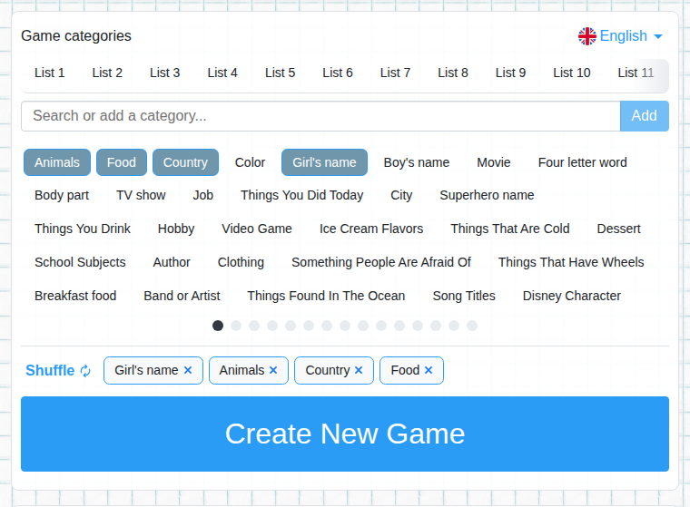Open the List 7 tab
Viewport: 690px width, 507px height.
(x=395, y=73)
